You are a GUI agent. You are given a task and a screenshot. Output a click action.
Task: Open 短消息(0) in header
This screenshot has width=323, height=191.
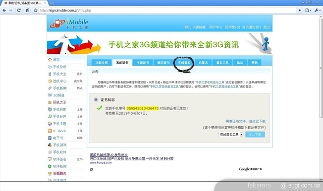(233, 27)
